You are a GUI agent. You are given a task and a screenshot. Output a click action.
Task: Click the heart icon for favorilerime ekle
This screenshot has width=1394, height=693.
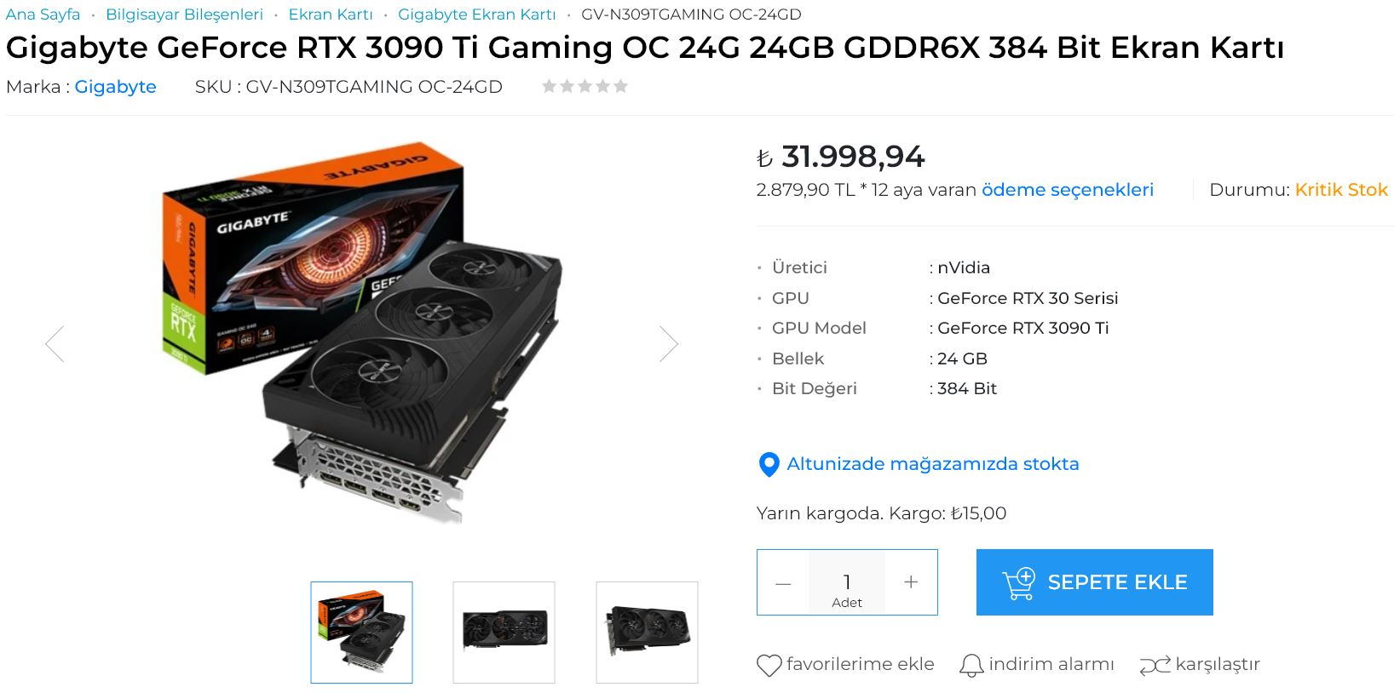click(x=769, y=665)
